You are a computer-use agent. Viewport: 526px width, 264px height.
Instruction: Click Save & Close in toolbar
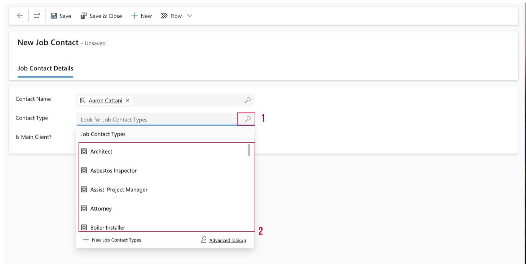[x=101, y=16]
